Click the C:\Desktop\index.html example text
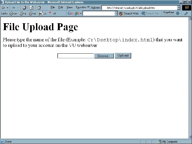The width and height of the screenshot is (192, 144). pos(120,40)
